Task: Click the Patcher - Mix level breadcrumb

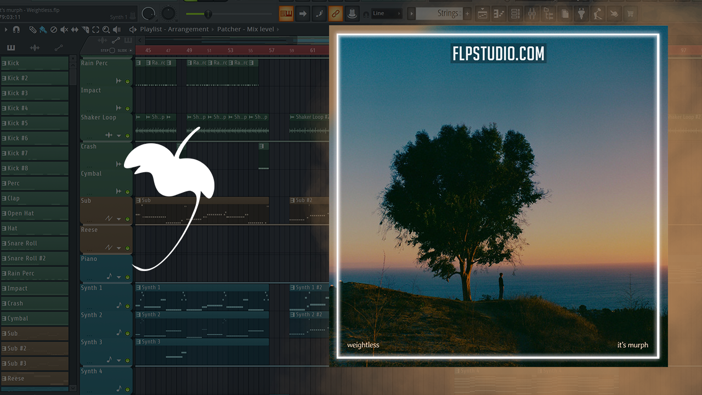Action: (x=247, y=29)
